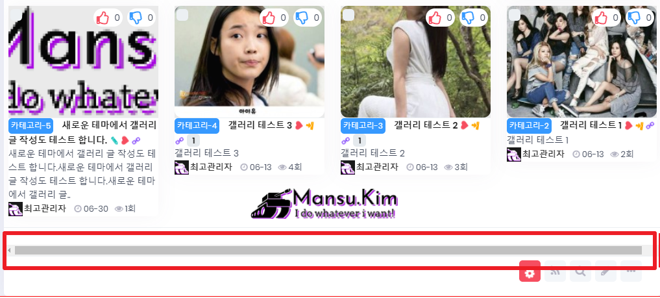Open board settings with the red gear icon
The width and height of the screenshot is (660, 298).
coord(530,271)
